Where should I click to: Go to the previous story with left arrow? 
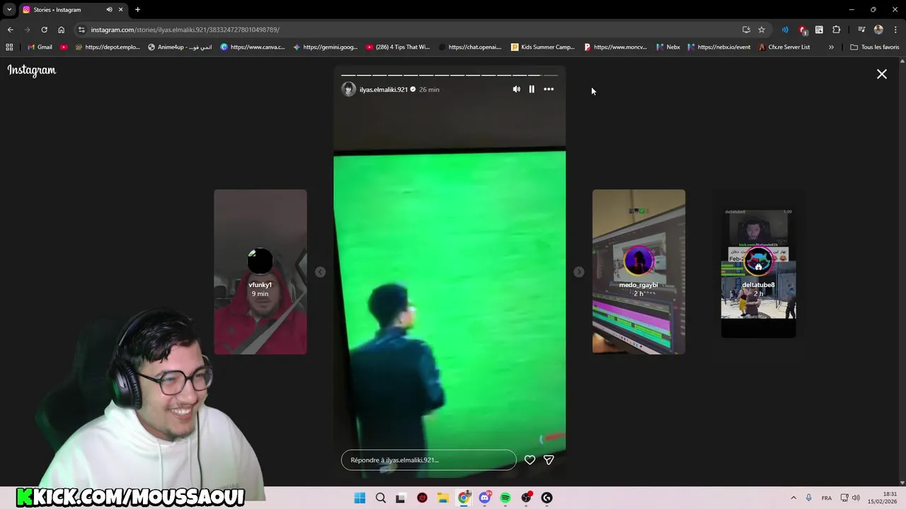coord(320,272)
